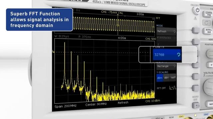Click the Center: 90 MHz readout
The width and height of the screenshot is (213, 119).
pos(96,104)
